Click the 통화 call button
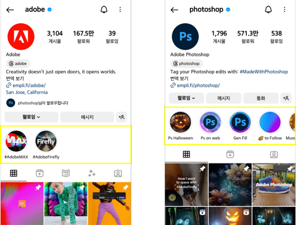 point(261,98)
